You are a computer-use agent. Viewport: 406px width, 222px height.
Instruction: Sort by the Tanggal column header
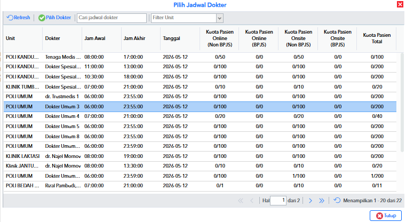coord(180,38)
